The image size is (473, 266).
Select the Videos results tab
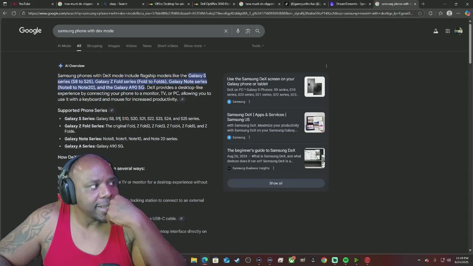pos(131,46)
